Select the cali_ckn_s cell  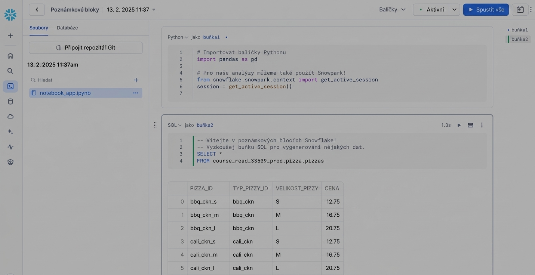(x=208, y=241)
